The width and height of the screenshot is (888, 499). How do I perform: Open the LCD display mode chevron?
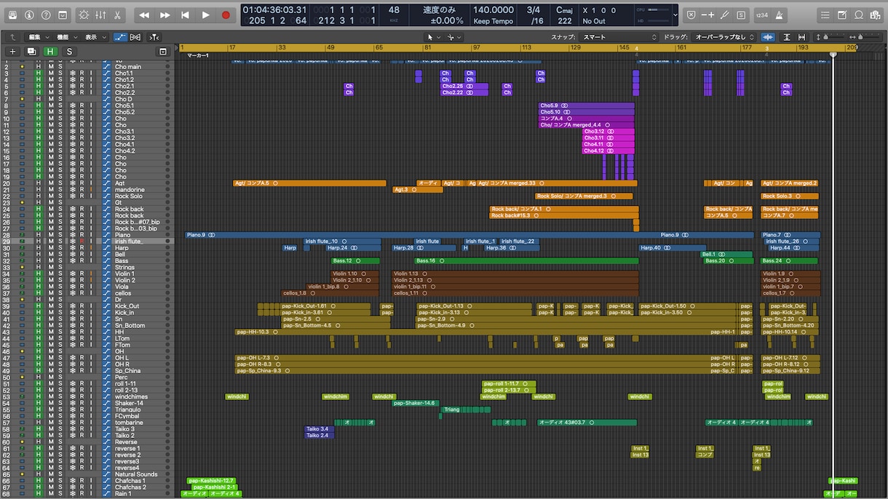676,15
